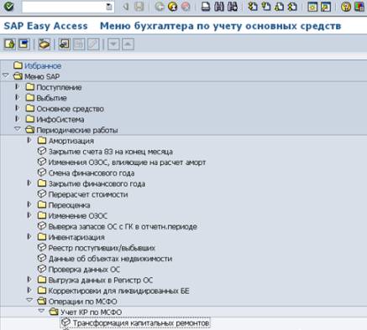Select Изменения ОЗОС, влияющие на расчет аморт
The image size is (367, 330).
(x=122, y=162)
